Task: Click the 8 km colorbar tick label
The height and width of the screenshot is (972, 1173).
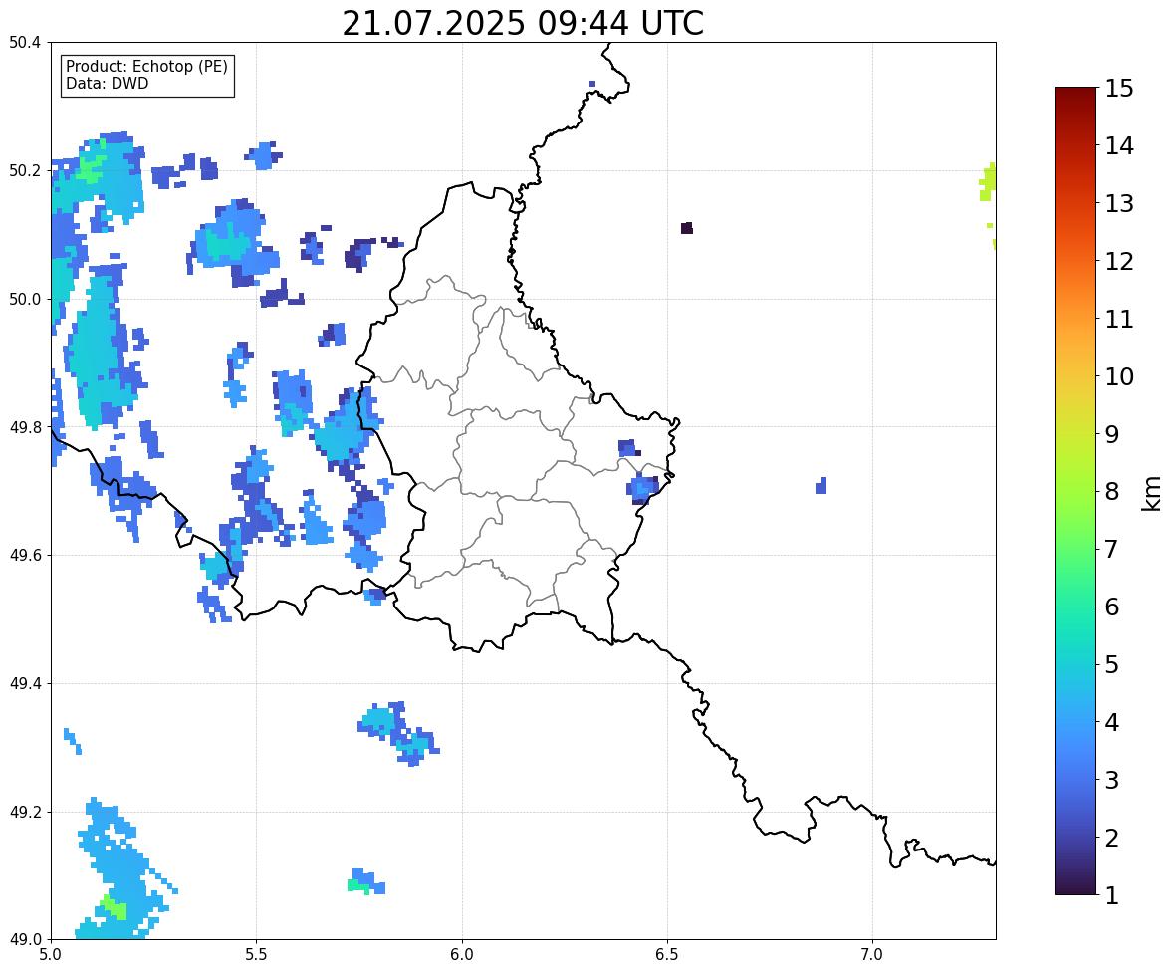Action: [1111, 492]
